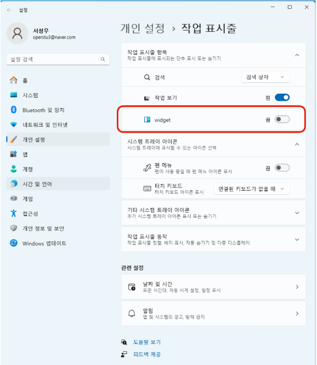The width and height of the screenshot is (317, 365).
Task: Select 시간 및 언어 category
Action: click(x=58, y=184)
